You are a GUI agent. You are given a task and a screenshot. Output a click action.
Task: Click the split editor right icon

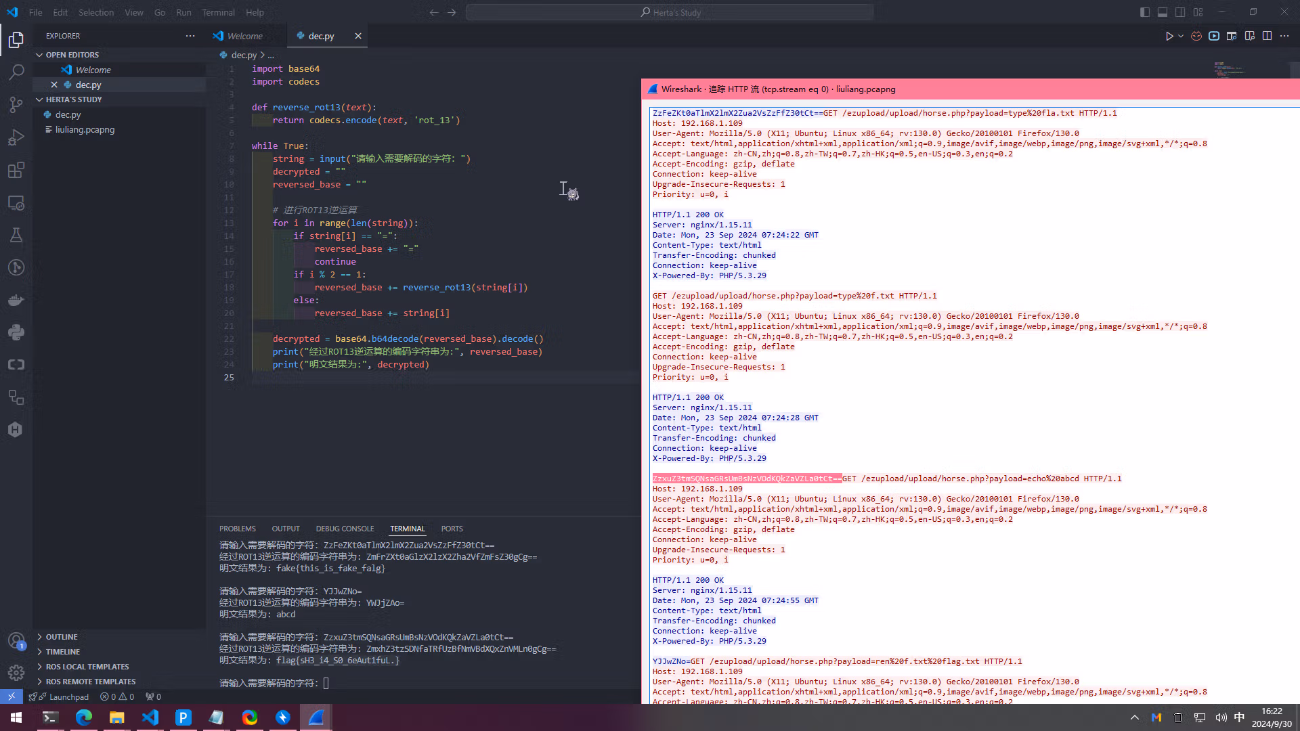coord(1267,36)
